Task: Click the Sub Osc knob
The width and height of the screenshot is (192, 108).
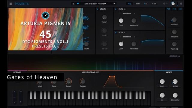Action: coord(104,44)
